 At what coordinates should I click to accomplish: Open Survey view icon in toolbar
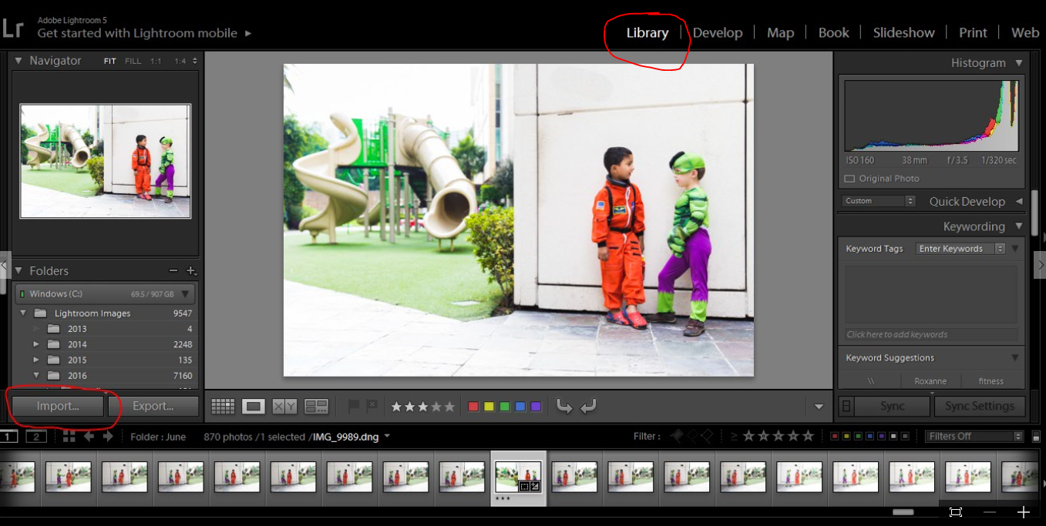[x=316, y=406]
